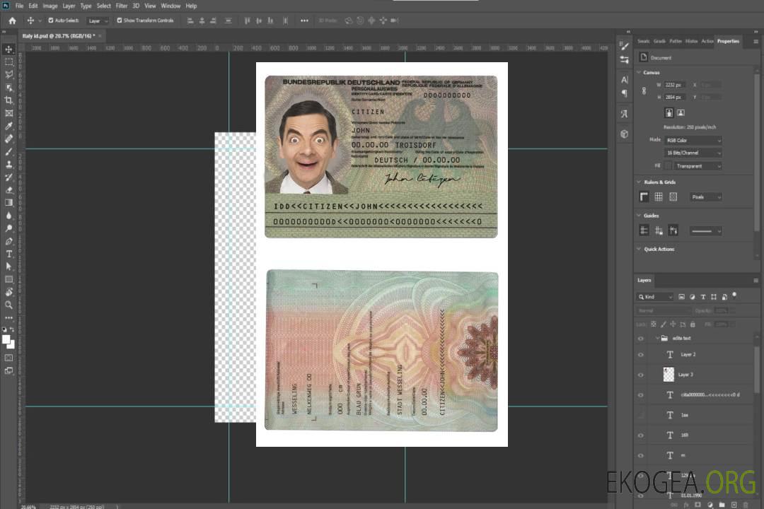Open the RGB Color mode dropdown

coord(693,140)
